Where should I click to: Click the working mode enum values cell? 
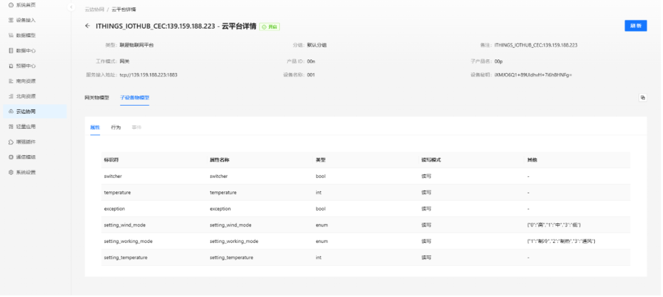click(x=561, y=241)
